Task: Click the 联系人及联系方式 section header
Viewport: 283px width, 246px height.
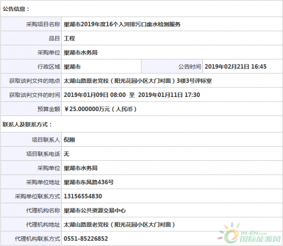Action: coord(27,125)
